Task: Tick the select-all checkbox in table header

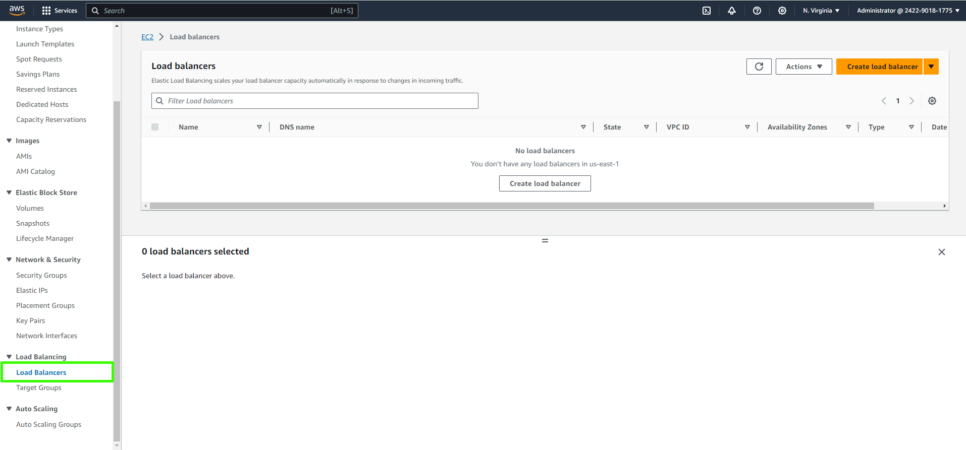Action: (155, 127)
